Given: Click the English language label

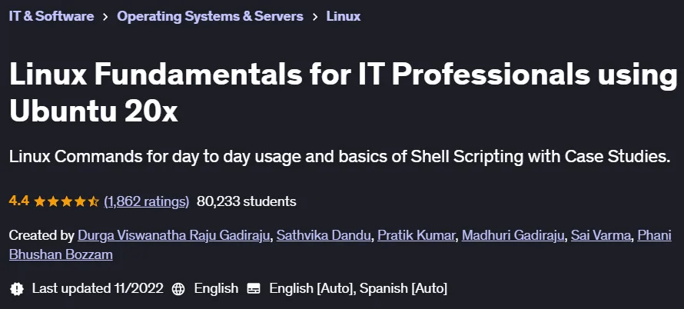Looking at the screenshot, I should pos(217,288).
